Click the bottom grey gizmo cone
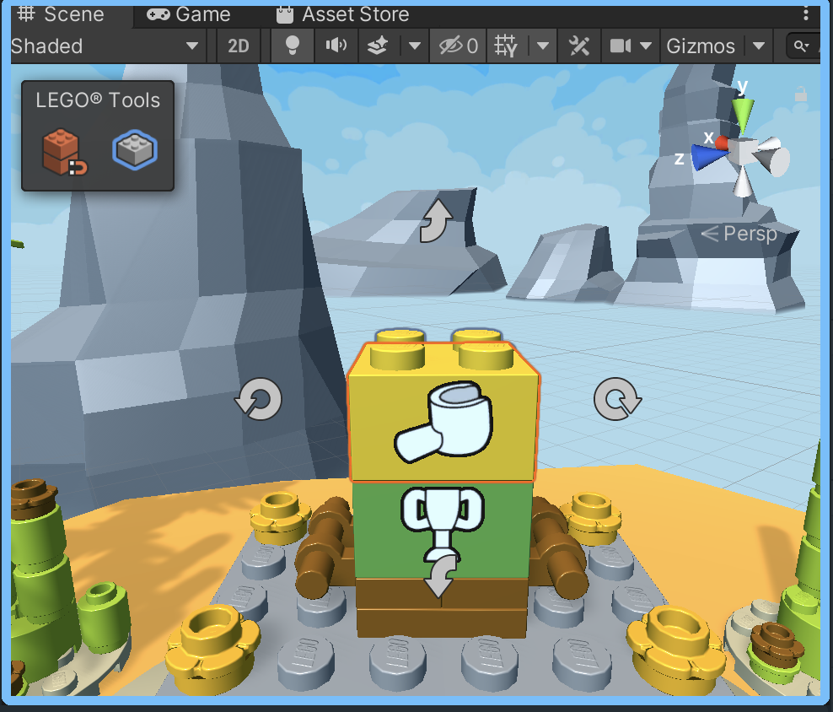The width and height of the screenshot is (833, 712). 743,182
